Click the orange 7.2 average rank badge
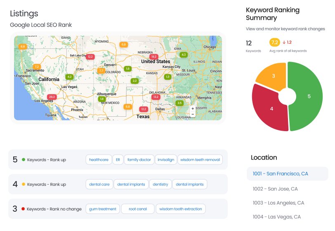 point(274,42)
